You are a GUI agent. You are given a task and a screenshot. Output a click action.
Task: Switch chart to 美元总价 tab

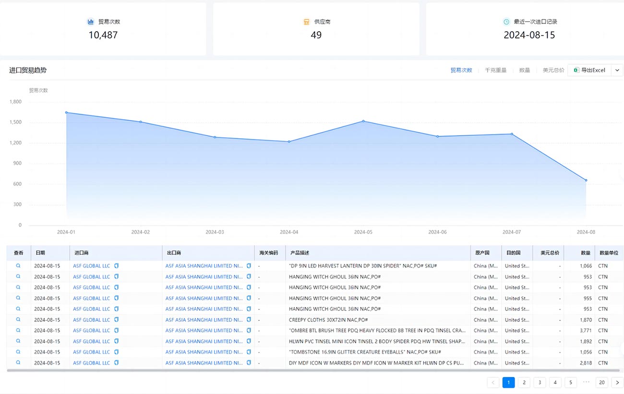pos(553,70)
